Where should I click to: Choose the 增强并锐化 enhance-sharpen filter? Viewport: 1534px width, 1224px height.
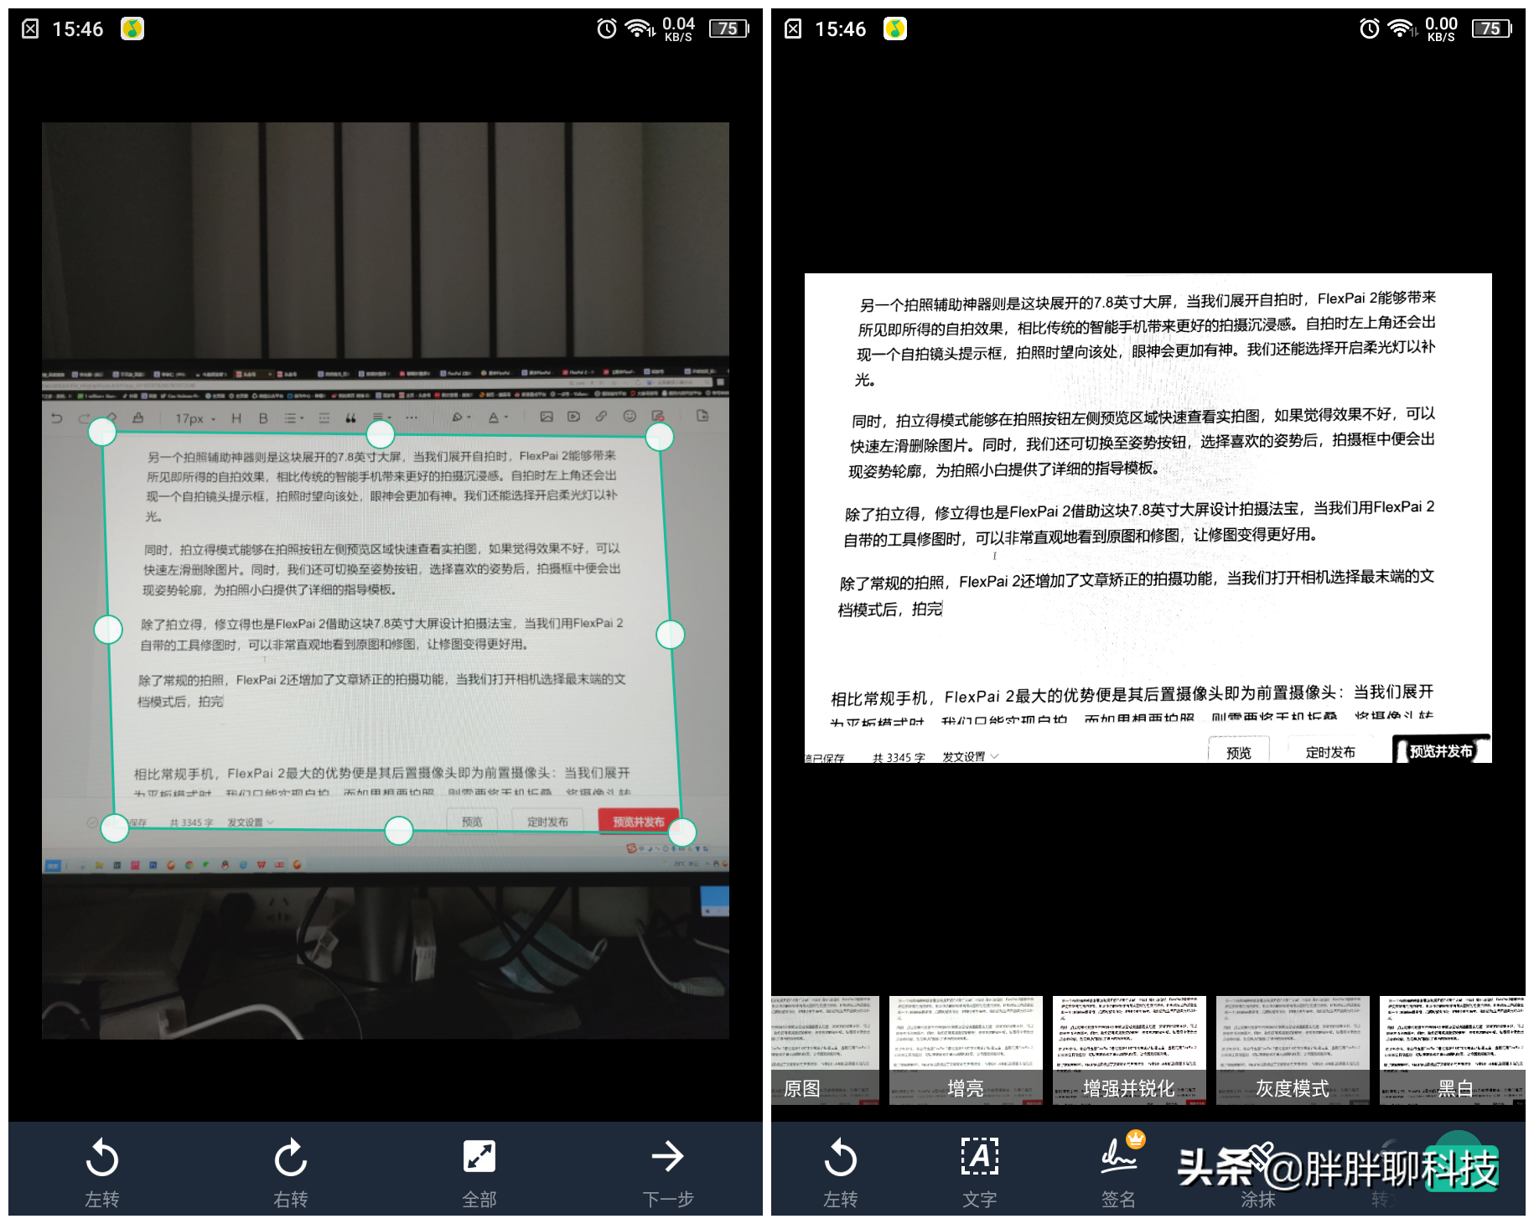point(1129,1050)
